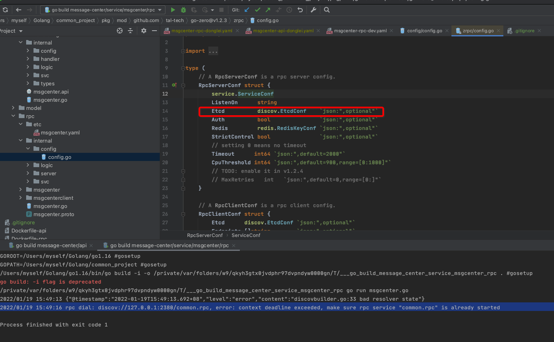Click ServiceConf in editor breadcrumb

[246, 235]
